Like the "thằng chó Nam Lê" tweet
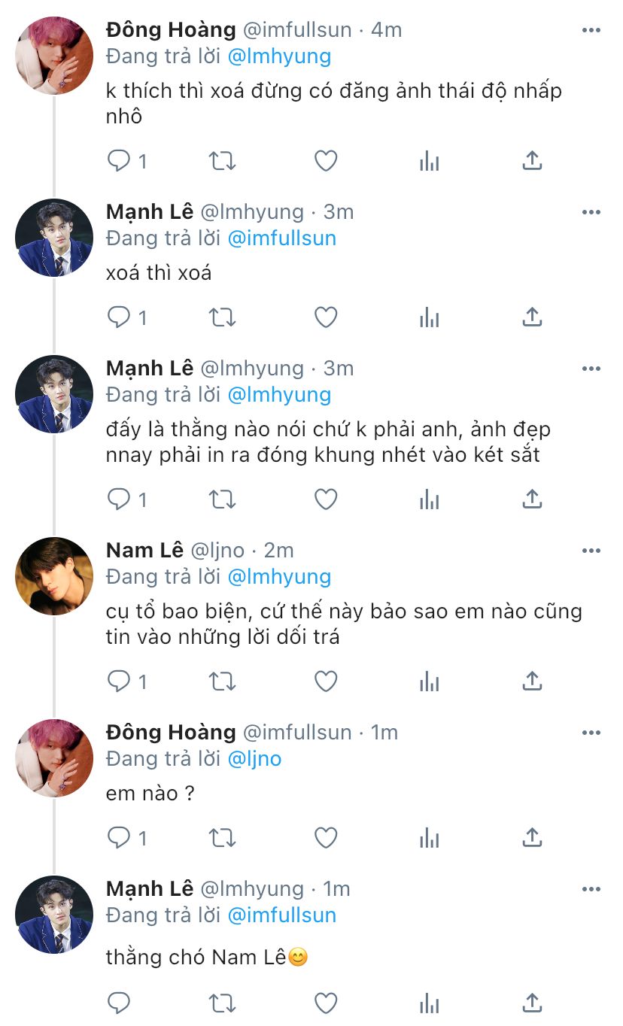Viewport: 623px width, 1026px height. [325, 1002]
